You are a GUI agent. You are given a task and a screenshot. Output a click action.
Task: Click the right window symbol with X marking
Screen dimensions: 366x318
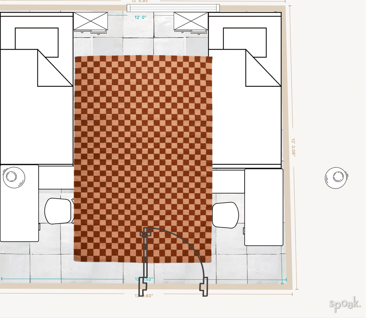point(191,21)
